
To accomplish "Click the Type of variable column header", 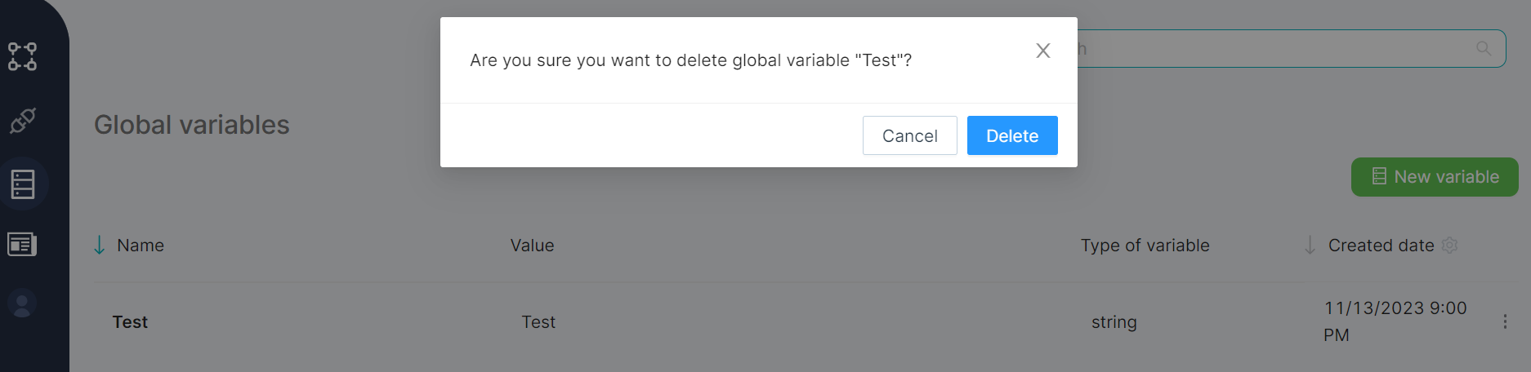I will [1145, 246].
